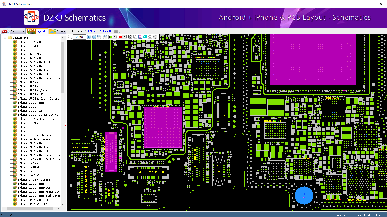387x217 pixels.
Task: Open iPhone 12 Pro Max IR entry
Action: [33, 200]
